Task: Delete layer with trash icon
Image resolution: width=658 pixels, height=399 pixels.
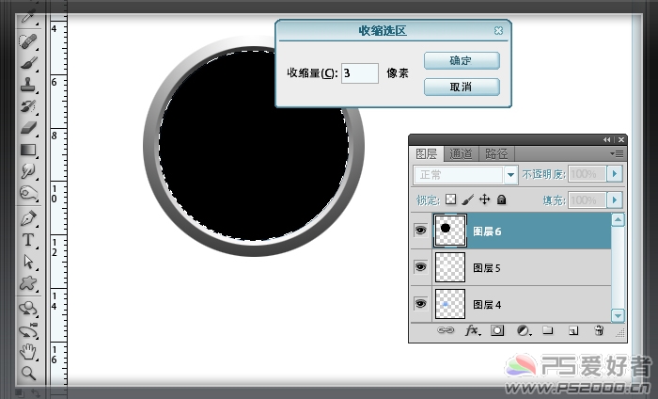Action: (x=599, y=330)
